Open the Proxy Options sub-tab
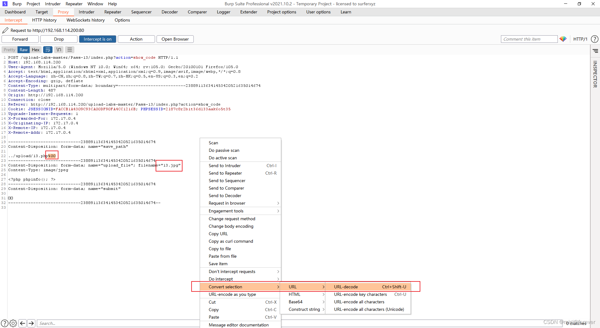The height and width of the screenshot is (328, 600). [122, 20]
